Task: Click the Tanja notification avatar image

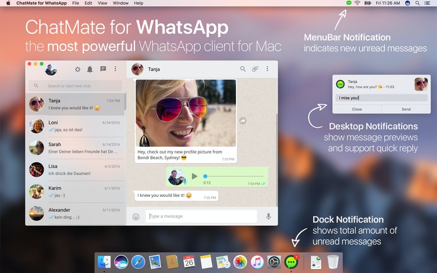Action: point(421,84)
